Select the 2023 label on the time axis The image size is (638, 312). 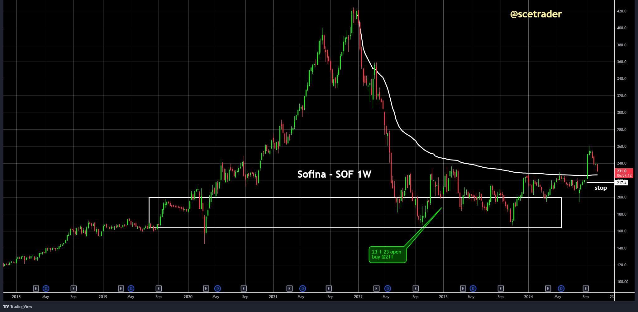tap(443, 297)
